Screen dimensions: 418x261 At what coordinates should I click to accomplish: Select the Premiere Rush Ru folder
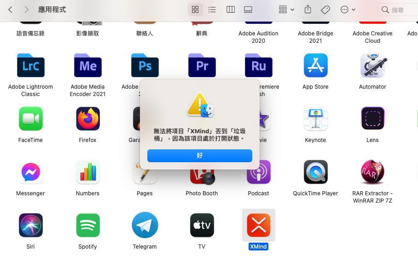tap(259, 65)
